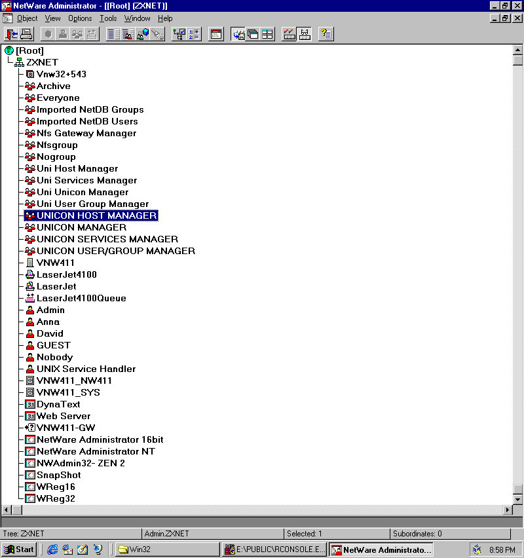Open the Options menu
This screenshot has width=524, height=558.
pos(80,18)
